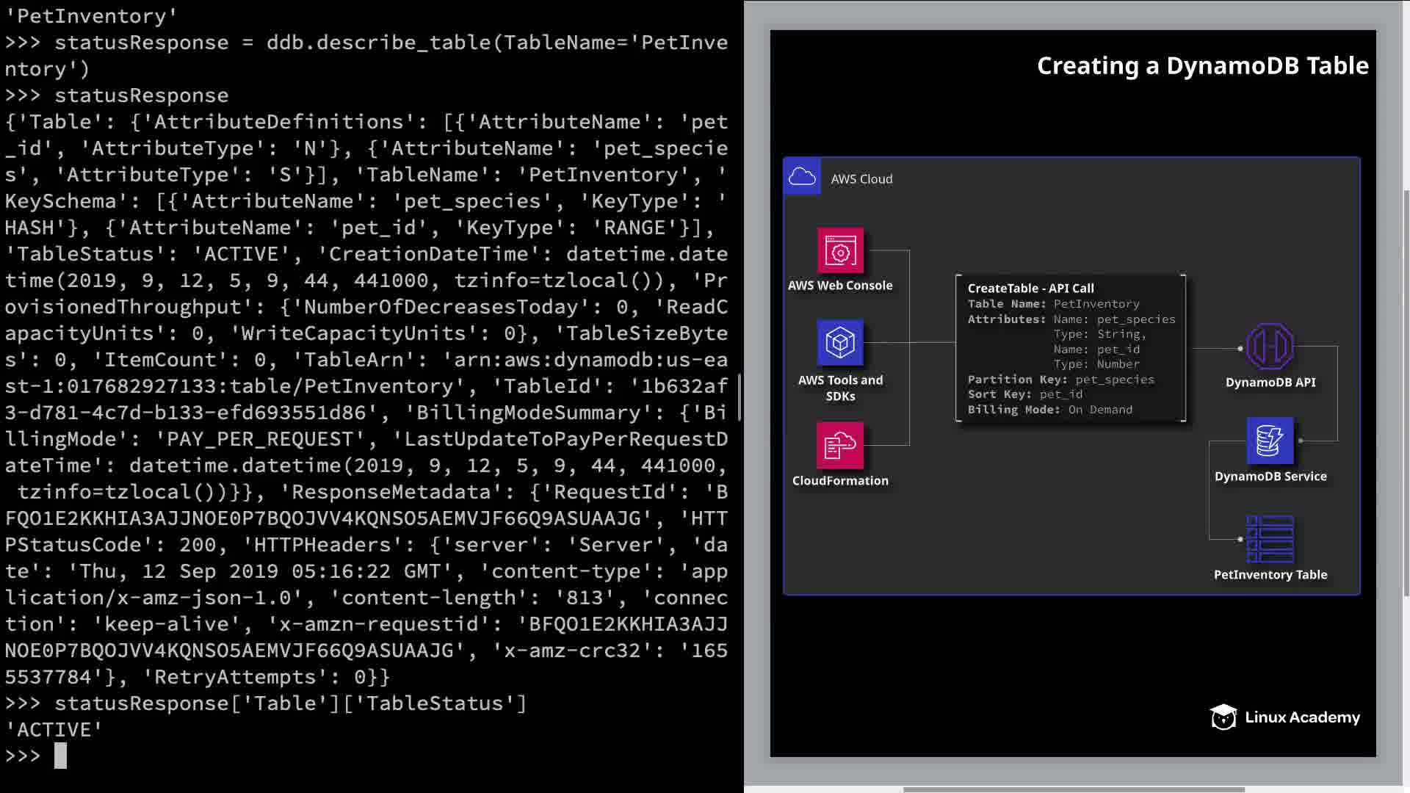
Task: Click the 'ACTIVE' output line in the terminal
Action: (53, 729)
